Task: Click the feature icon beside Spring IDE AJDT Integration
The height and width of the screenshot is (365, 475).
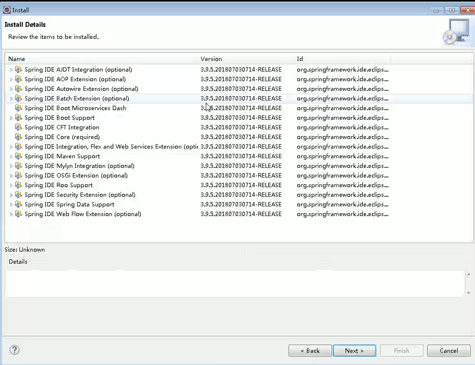Action: [19, 70]
